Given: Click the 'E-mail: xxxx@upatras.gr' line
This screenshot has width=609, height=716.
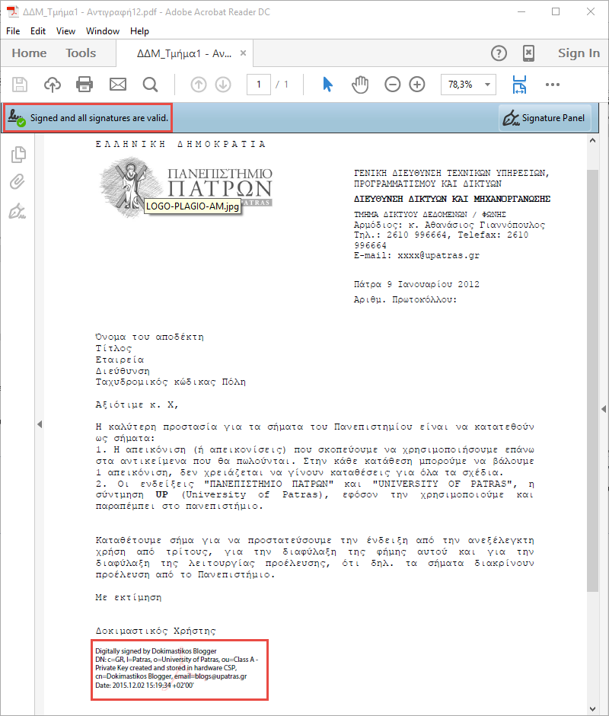Looking at the screenshot, I should tap(416, 255).
